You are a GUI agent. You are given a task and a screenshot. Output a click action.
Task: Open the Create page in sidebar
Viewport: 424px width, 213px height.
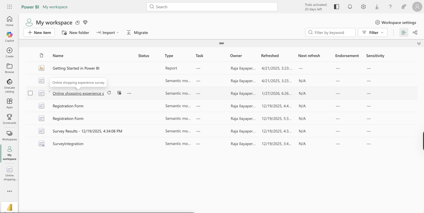pos(9,52)
